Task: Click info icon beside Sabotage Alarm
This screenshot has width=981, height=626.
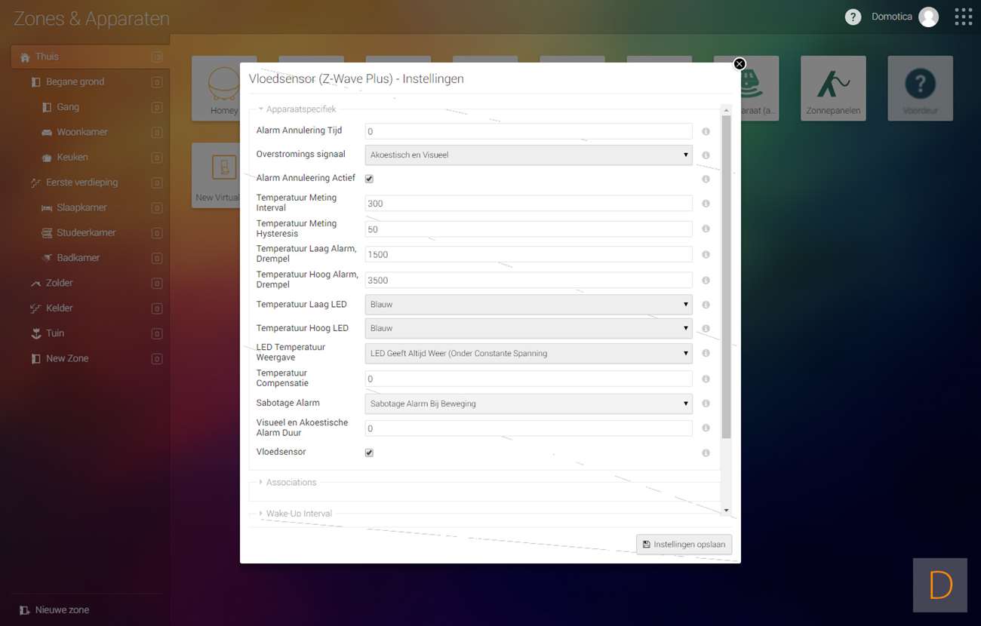Action: pos(706,404)
